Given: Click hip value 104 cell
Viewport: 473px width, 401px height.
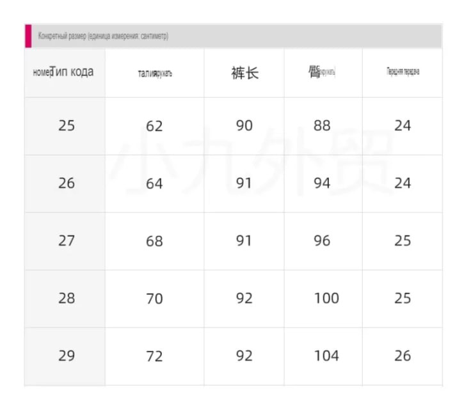Looking at the screenshot, I should pos(323,356).
